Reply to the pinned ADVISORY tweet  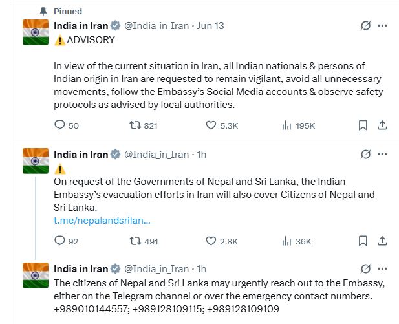point(60,125)
